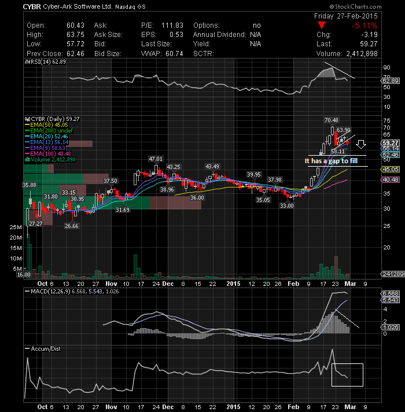405x412 pixels.
Task: Select the -5.11% percent change value
Action: (365, 25)
